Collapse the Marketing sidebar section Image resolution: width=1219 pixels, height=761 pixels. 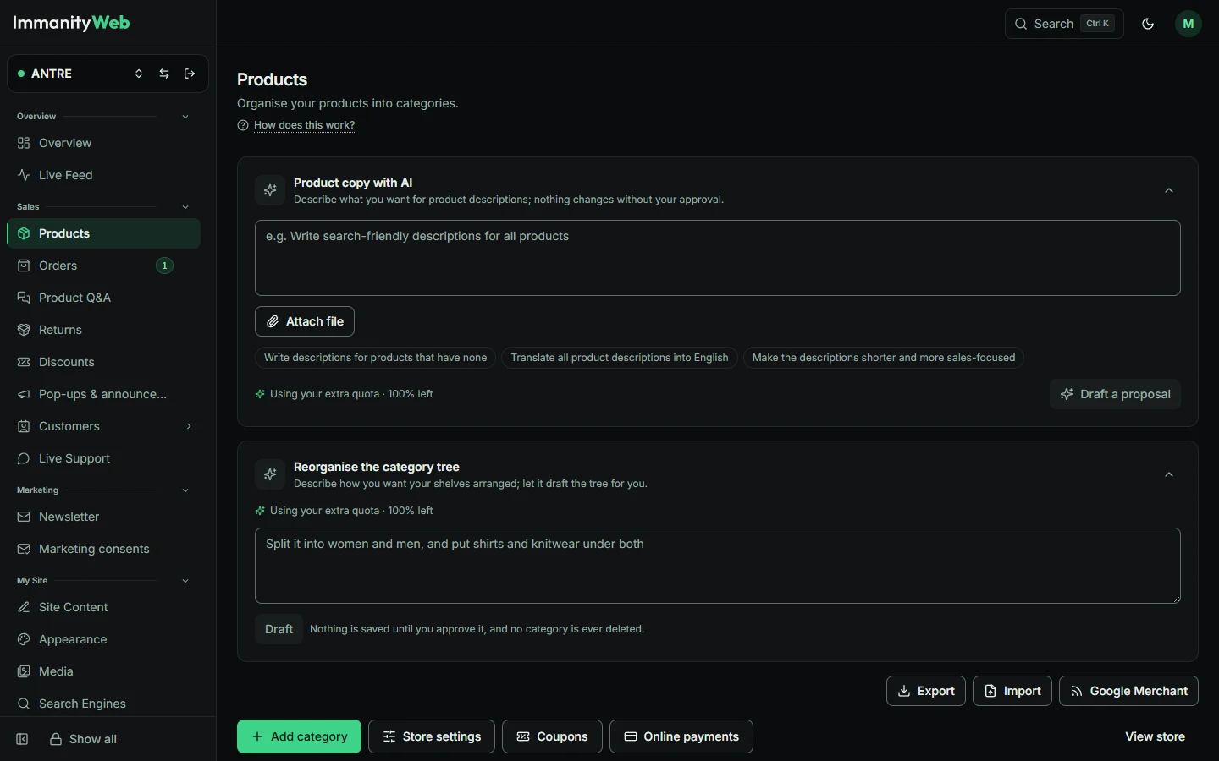click(185, 490)
